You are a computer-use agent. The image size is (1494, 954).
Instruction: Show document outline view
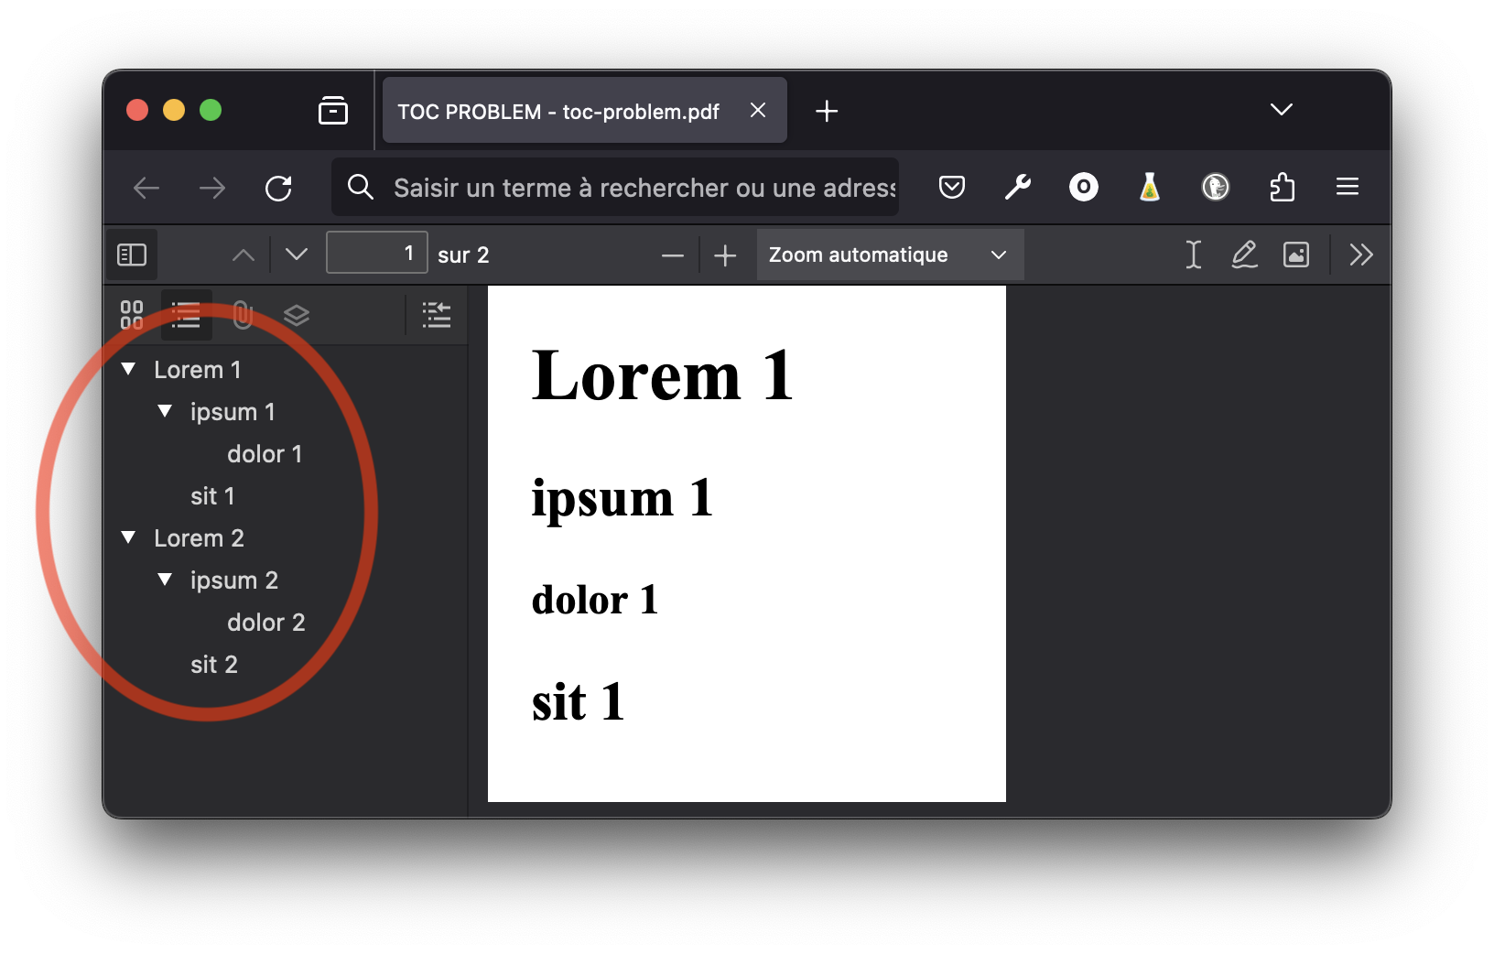(x=186, y=315)
